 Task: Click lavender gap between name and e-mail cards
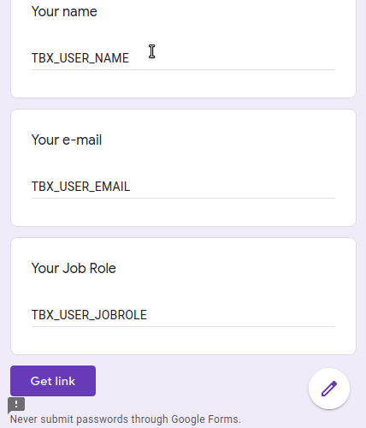[183, 104]
